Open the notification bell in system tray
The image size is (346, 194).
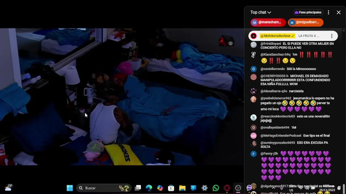tap(339, 188)
